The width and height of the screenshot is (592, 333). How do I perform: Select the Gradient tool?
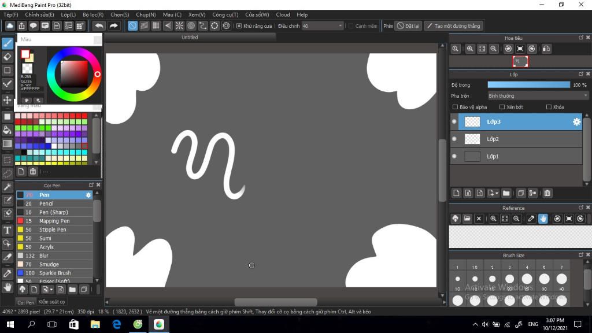(x=7, y=144)
